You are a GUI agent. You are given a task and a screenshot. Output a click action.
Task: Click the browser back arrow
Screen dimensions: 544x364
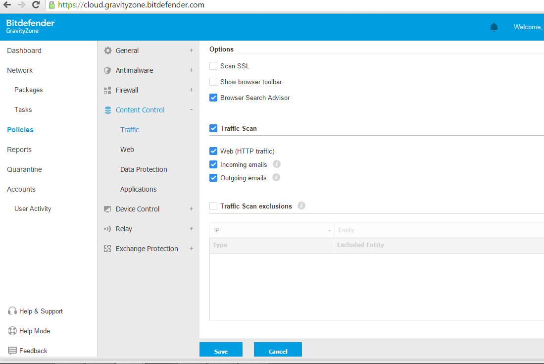tap(7, 5)
